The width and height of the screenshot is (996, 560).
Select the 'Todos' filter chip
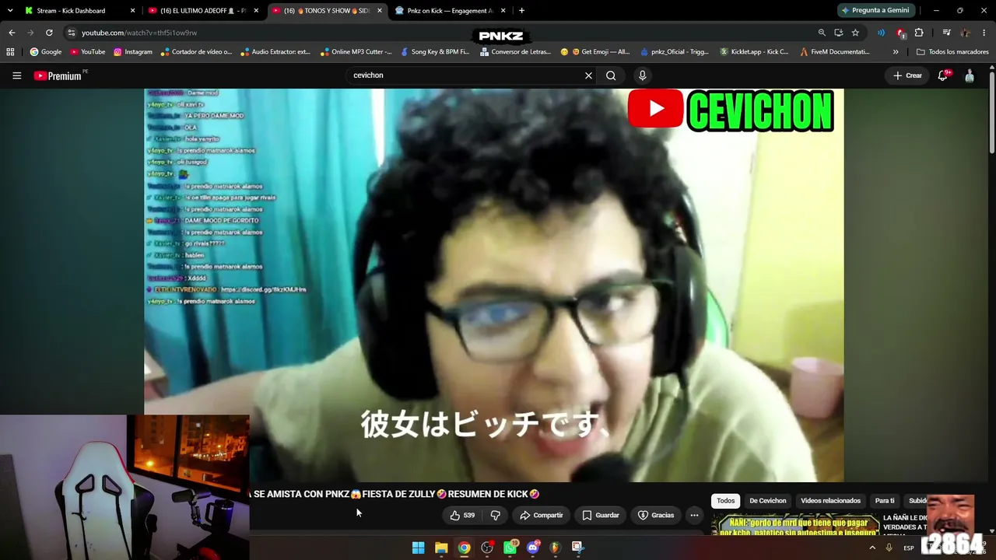(x=726, y=501)
